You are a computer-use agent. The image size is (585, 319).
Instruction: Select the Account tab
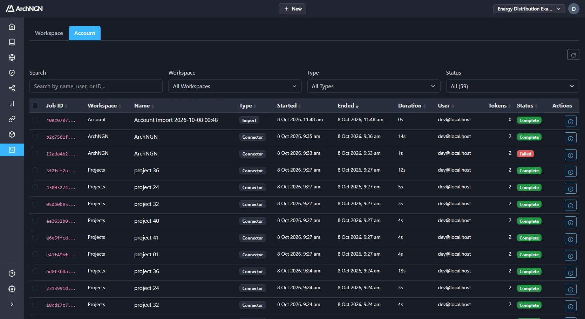pos(84,33)
